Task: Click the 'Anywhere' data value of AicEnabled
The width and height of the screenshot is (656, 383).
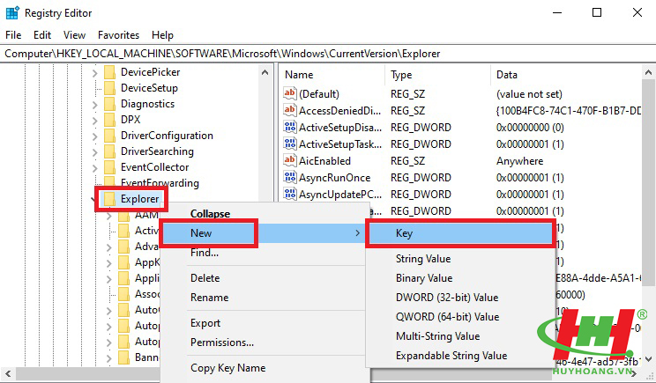Action: [519, 161]
